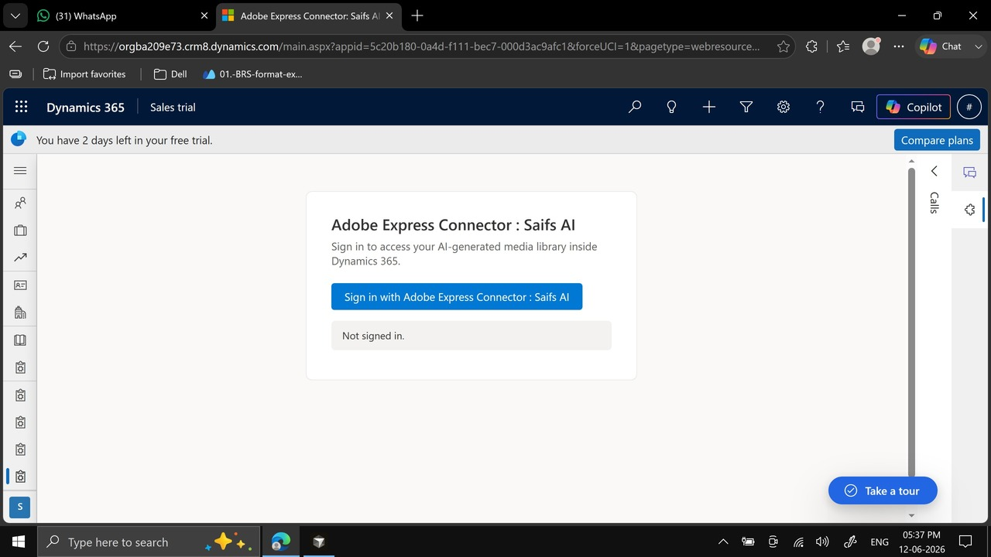The width and height of the screenshot is (991, 557).
Task: Open the 01.-BRS-format-ex bookmark
Action: click(x=252, y=74)
